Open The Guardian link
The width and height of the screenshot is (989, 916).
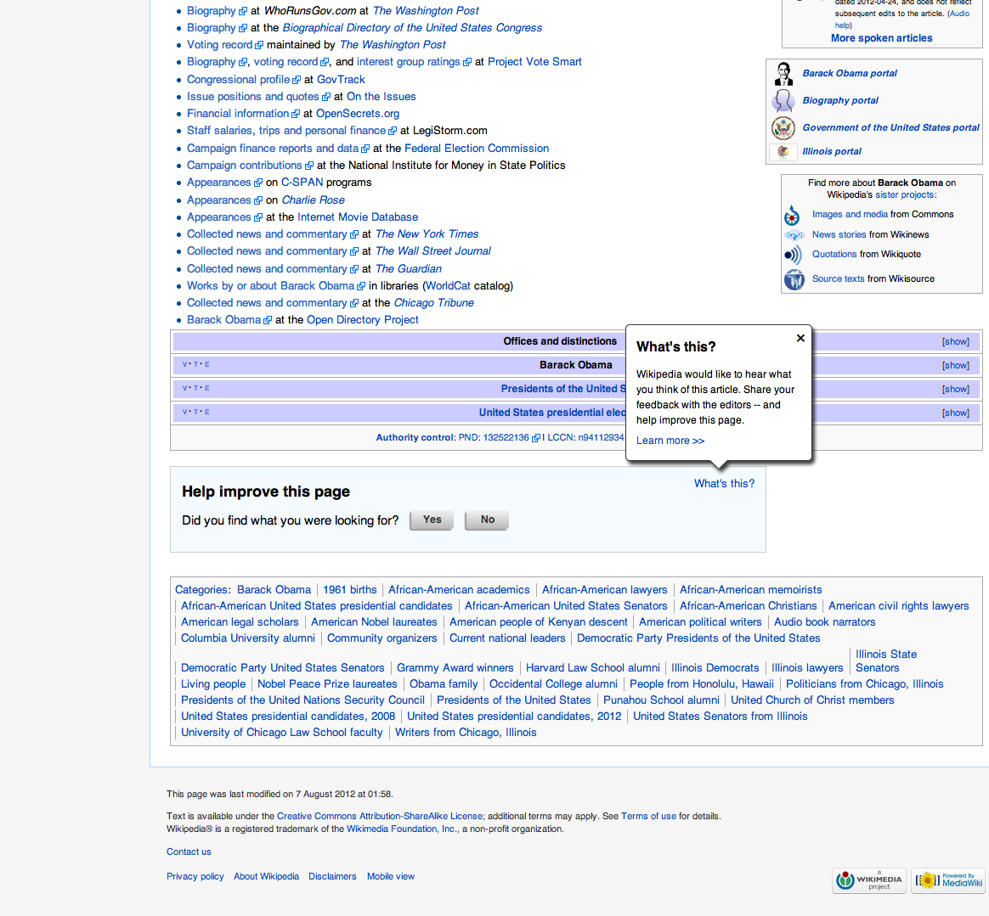(x=408, y=268)
